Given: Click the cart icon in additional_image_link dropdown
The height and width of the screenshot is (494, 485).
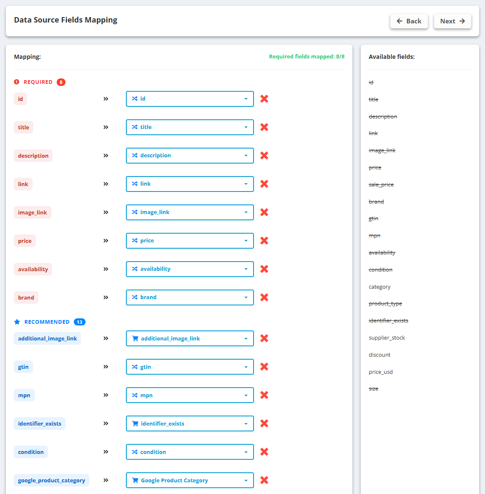Looking at the screenshot, I should (x=135, y=338).
